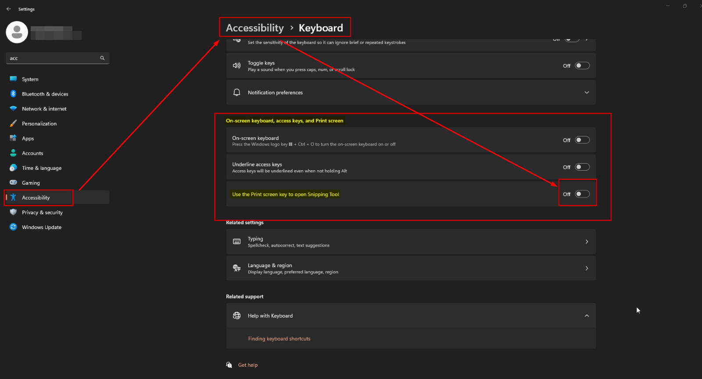Click the Time & language globe icon

pyautogui.click(x=13, y=168)
